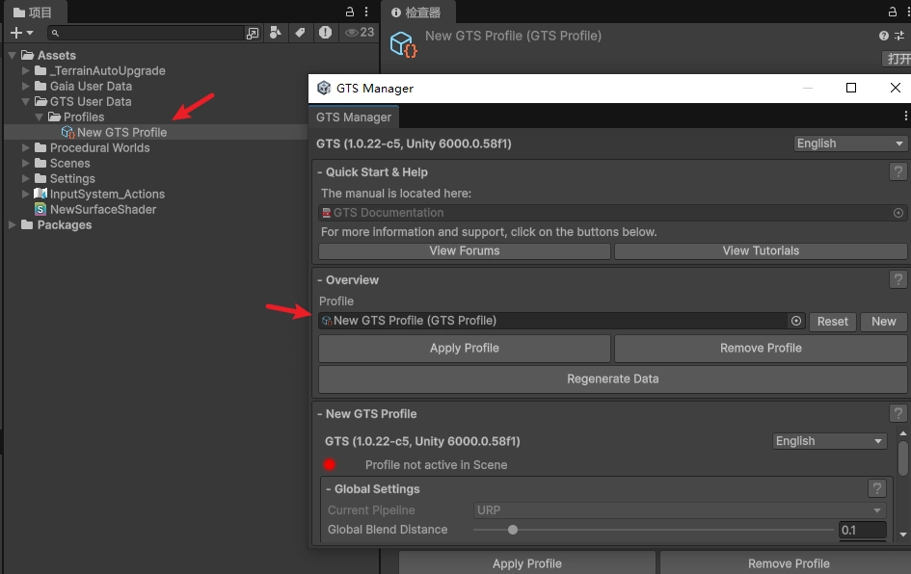The height and width of the screenshot is (574, 911).
Task: Collapse the New GTS Profile section
Action: [319, 414]
